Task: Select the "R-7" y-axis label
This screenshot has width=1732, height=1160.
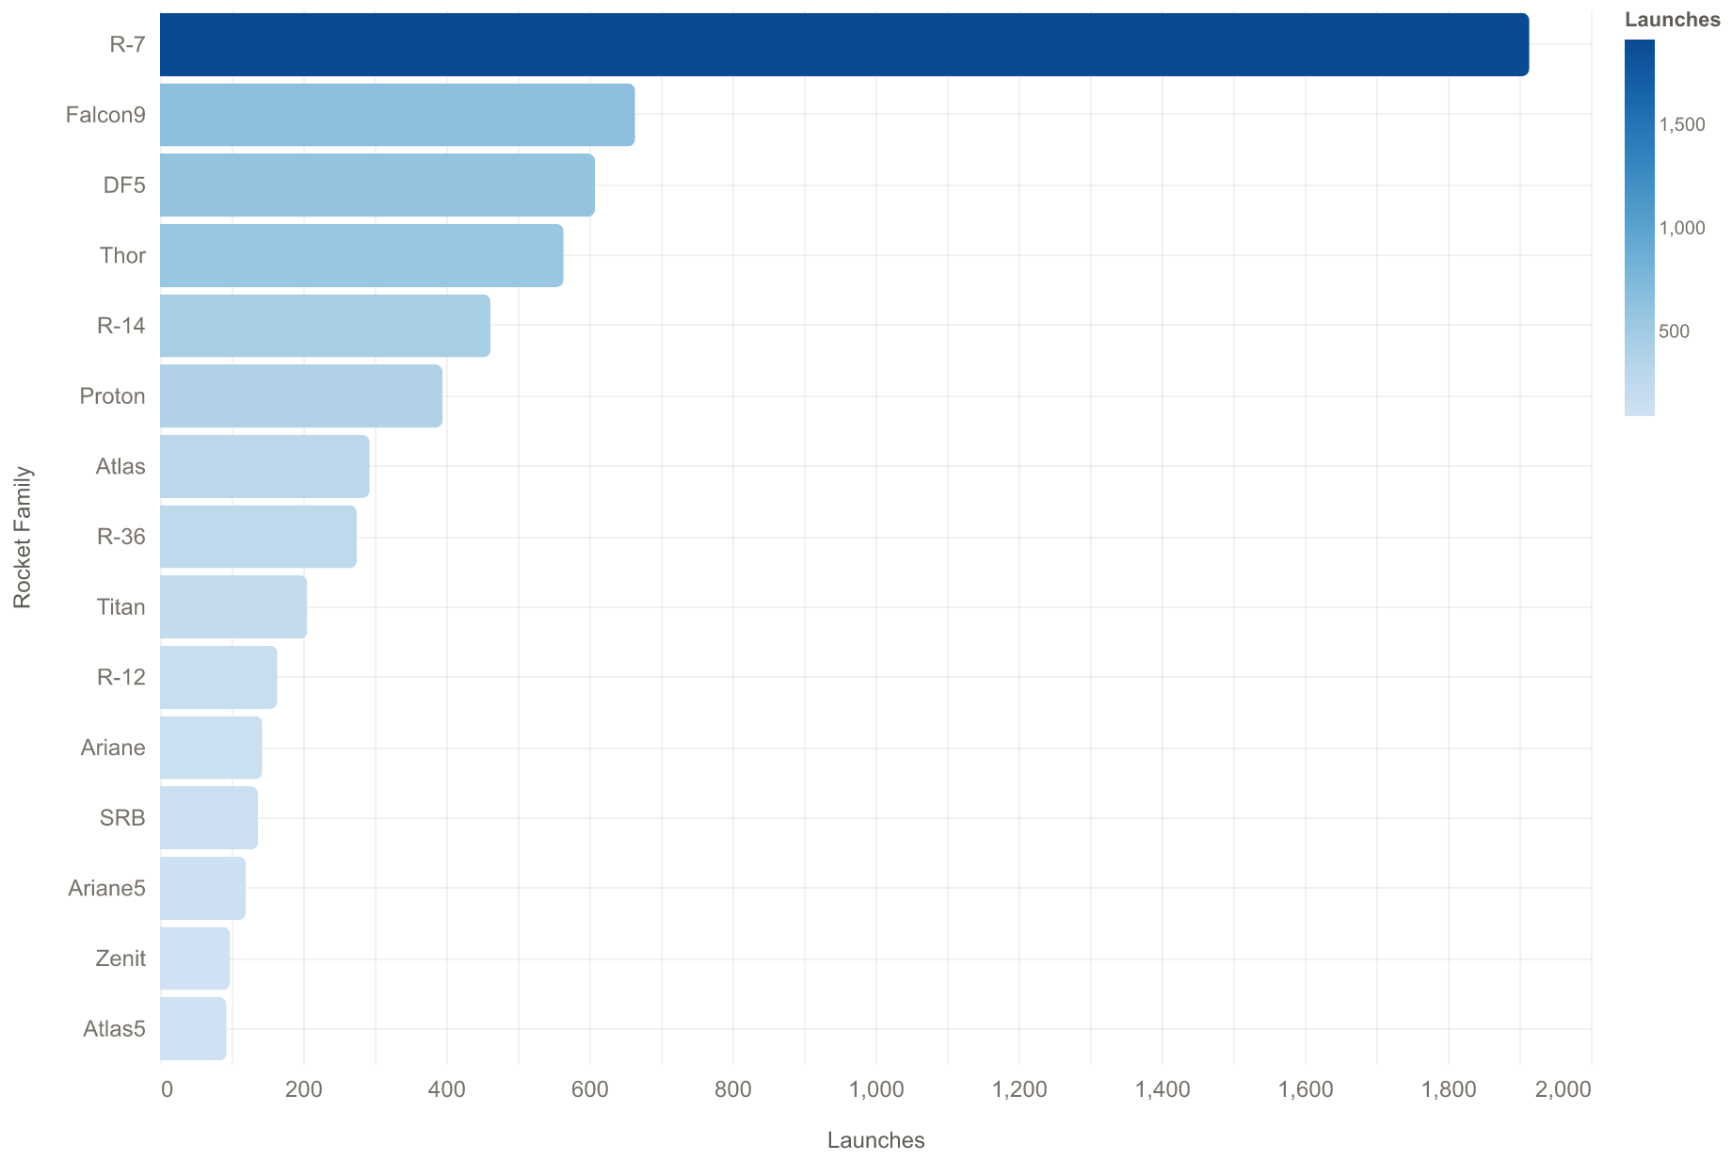Action: pos(127,44)
